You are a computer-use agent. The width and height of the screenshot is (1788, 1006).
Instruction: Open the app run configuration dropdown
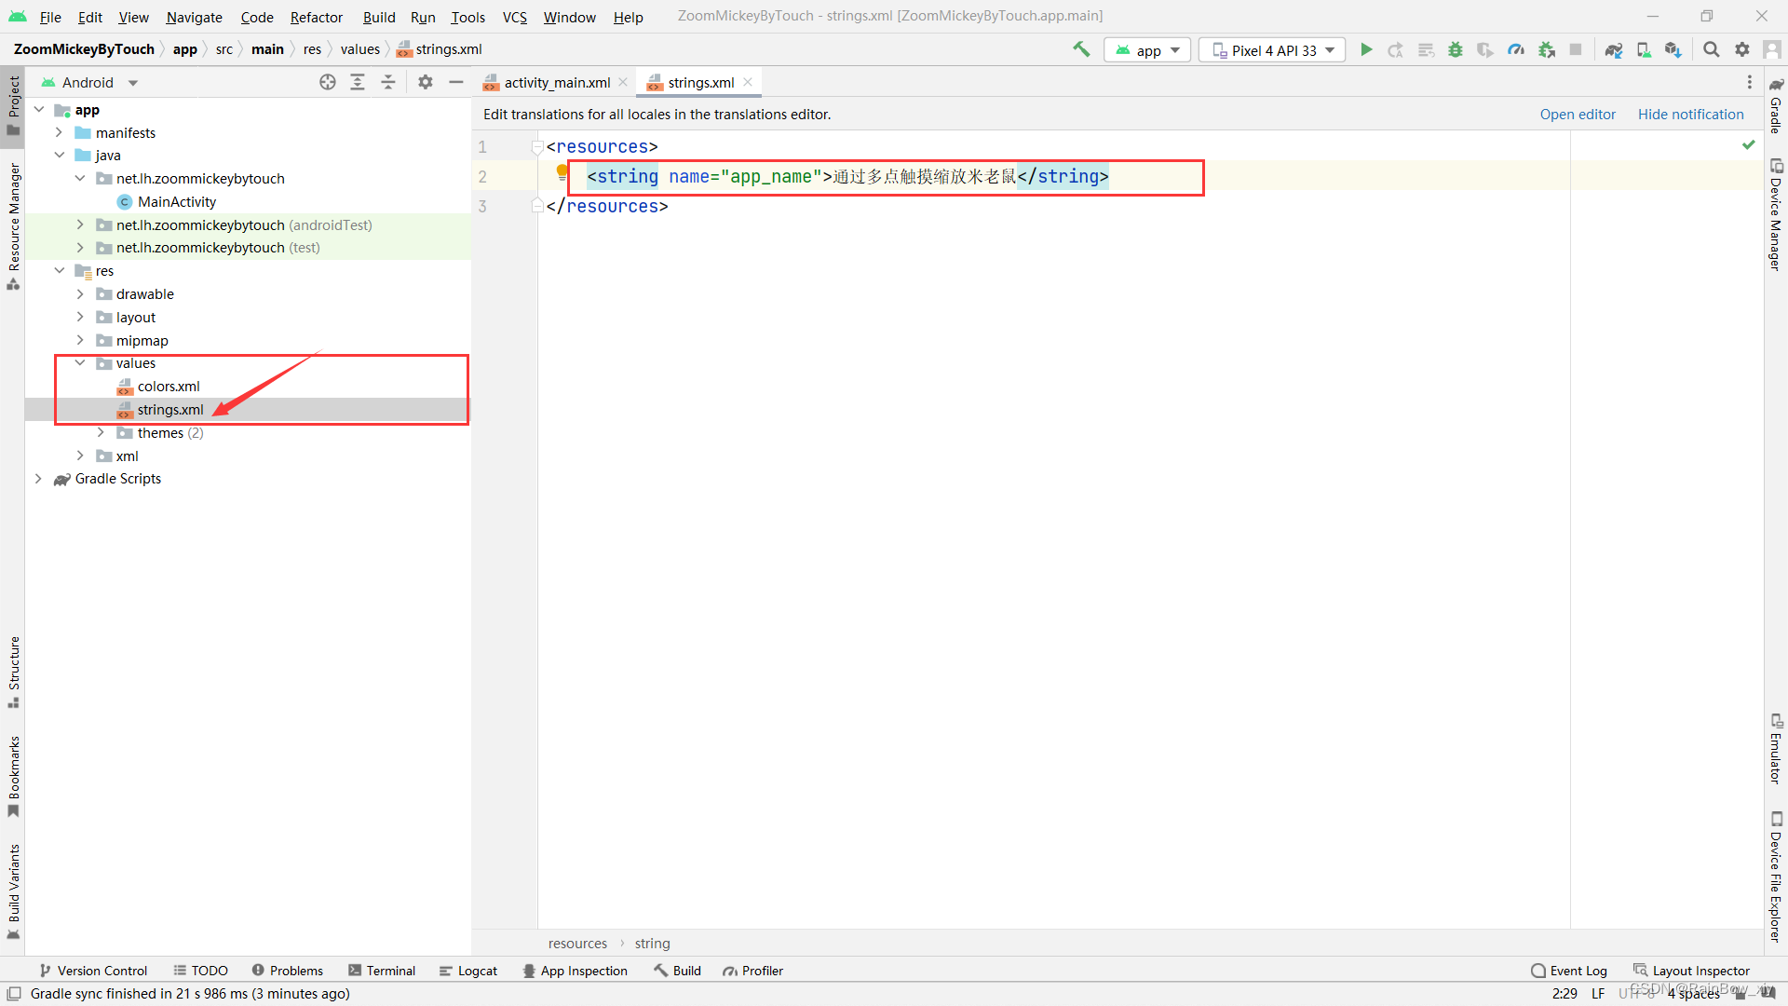pyautogui.click(x=1148, y=50)
